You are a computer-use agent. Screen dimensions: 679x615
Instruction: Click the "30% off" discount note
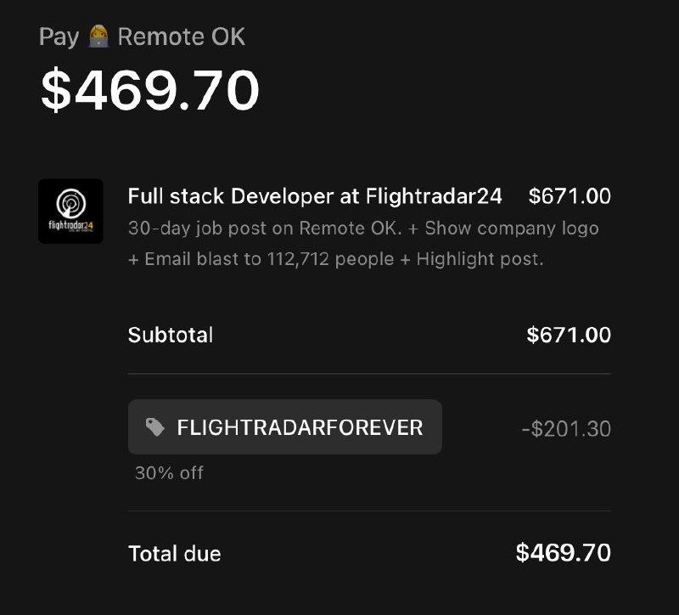click(x=169, y=472)
